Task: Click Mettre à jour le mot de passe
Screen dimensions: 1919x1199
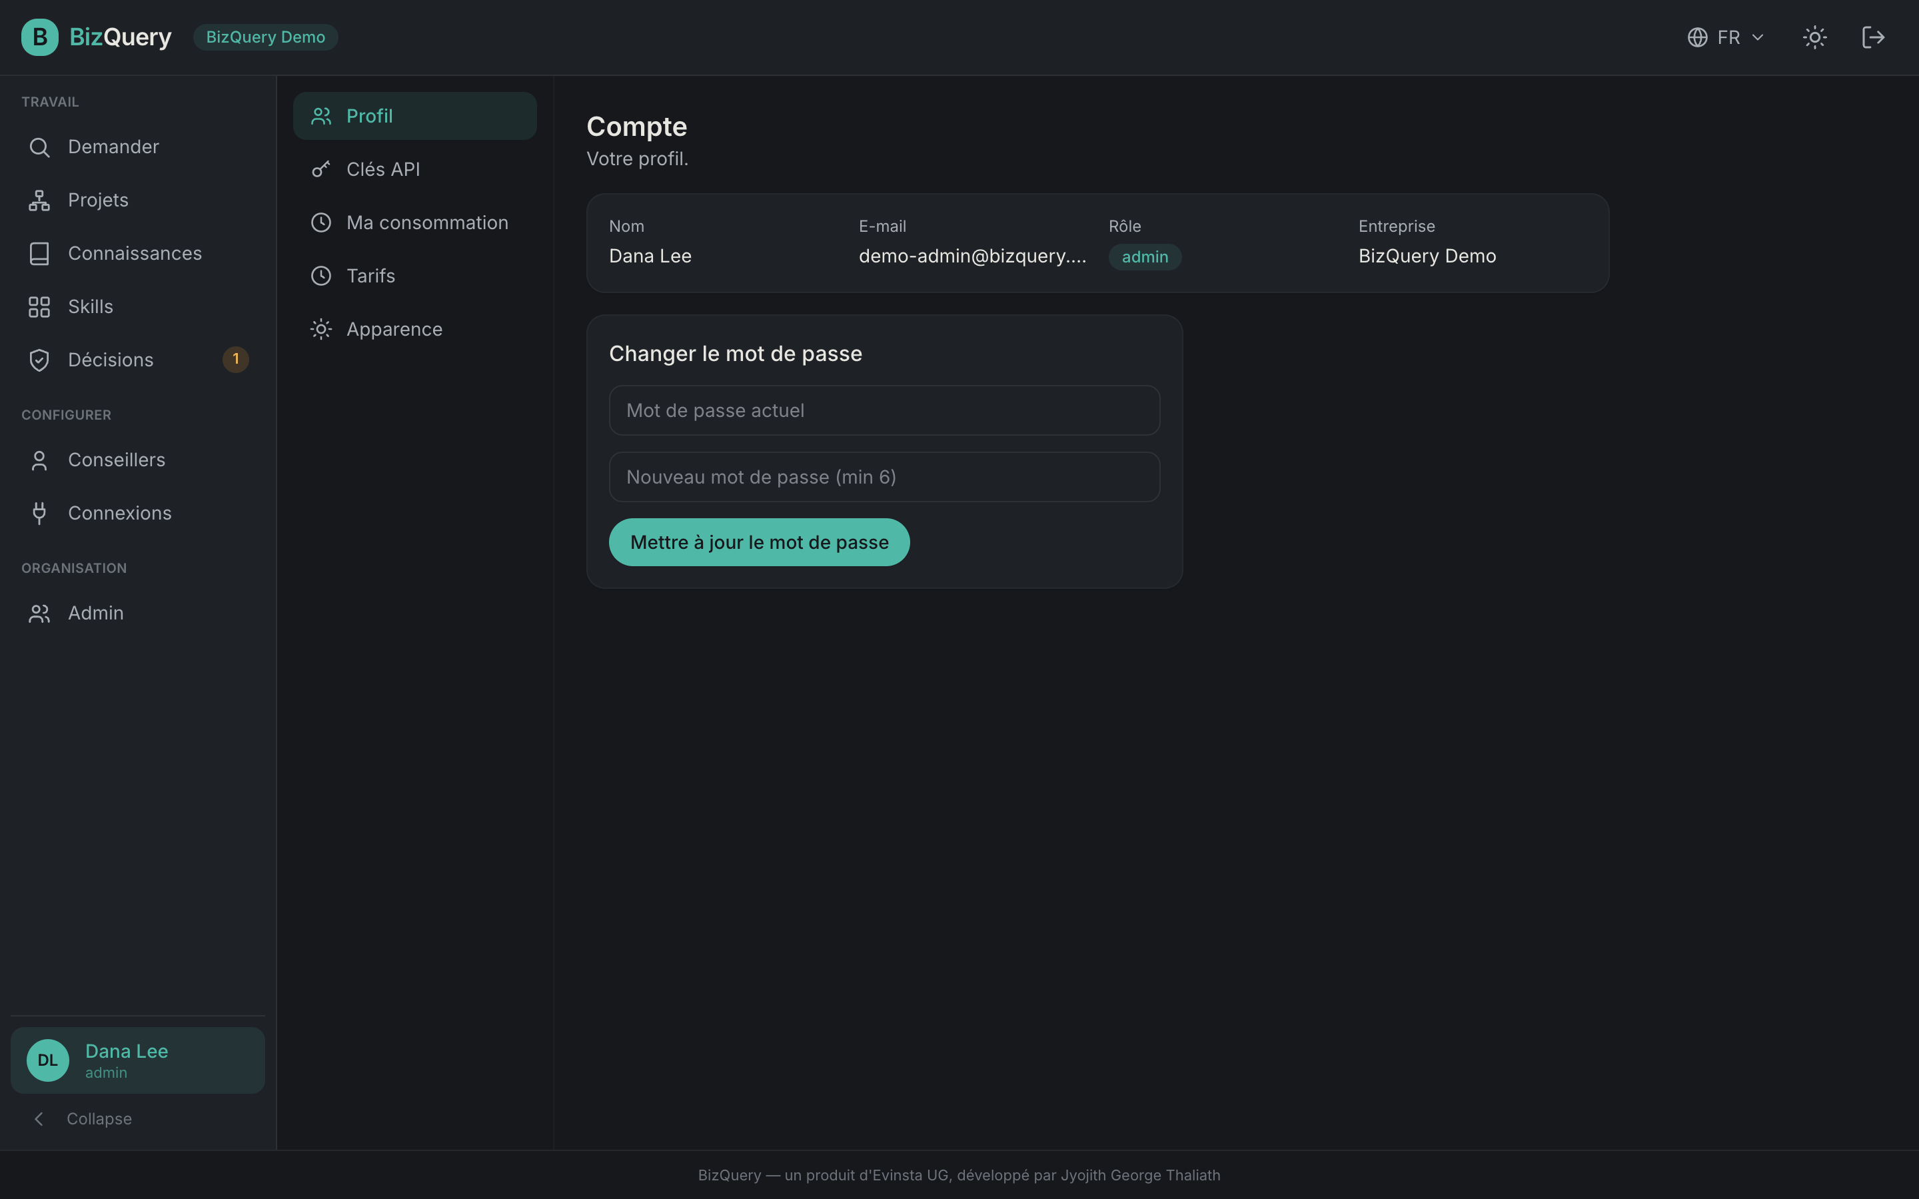Action: point(759,542)
